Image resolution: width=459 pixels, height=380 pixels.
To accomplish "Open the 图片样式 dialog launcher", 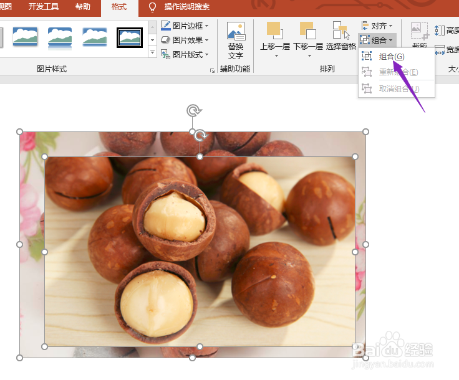I will click(212, 70).
